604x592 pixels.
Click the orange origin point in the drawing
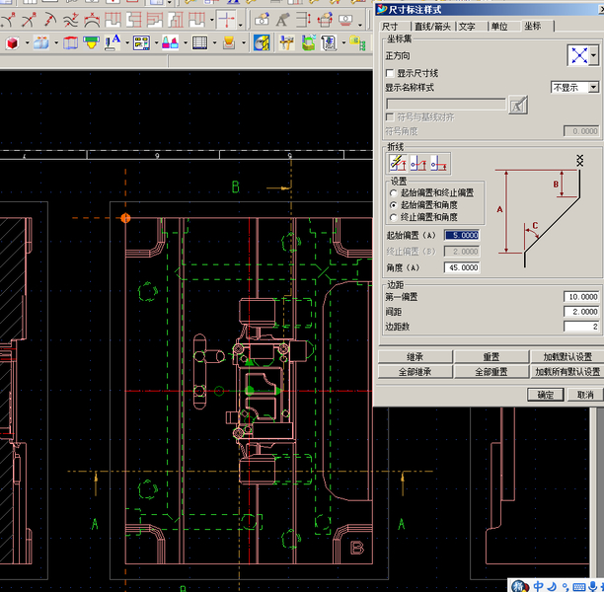125,218
